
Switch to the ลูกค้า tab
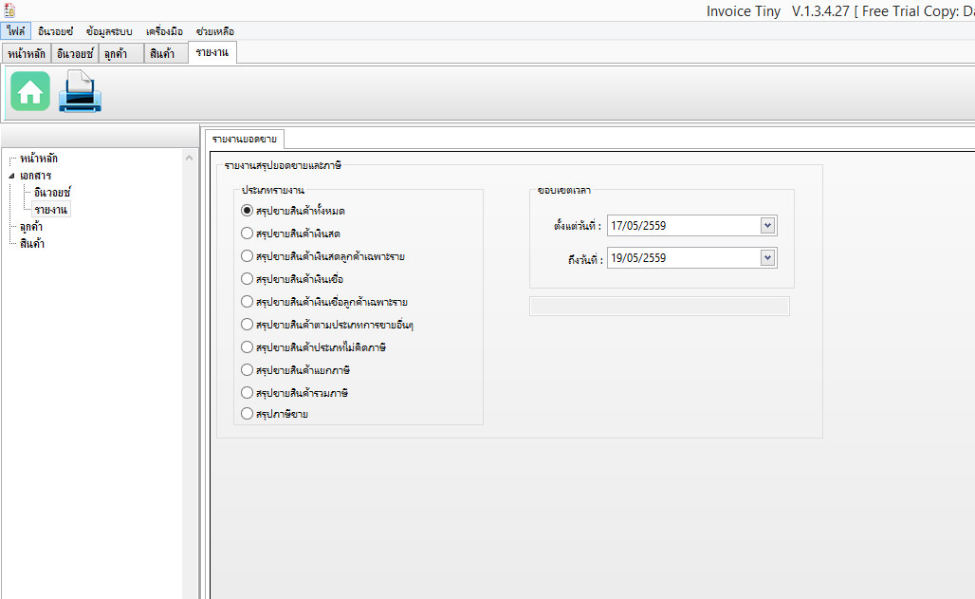(121, 53)
